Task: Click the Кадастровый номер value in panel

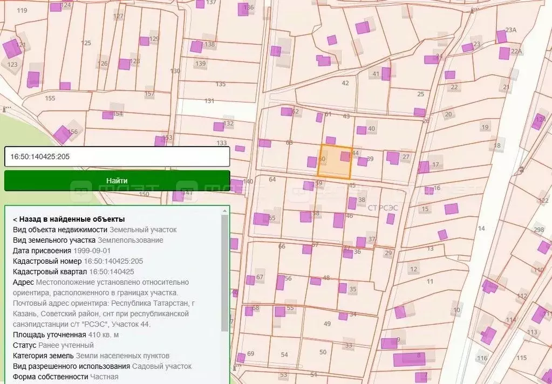Action: click(x=113, y=261)
